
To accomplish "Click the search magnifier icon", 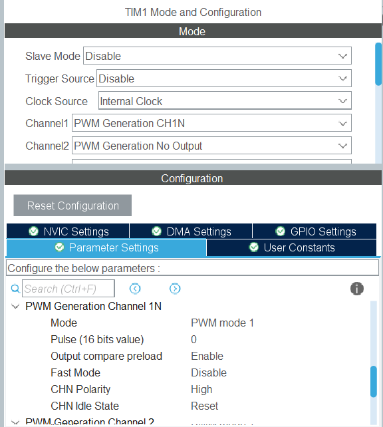I will pos(15,289).
